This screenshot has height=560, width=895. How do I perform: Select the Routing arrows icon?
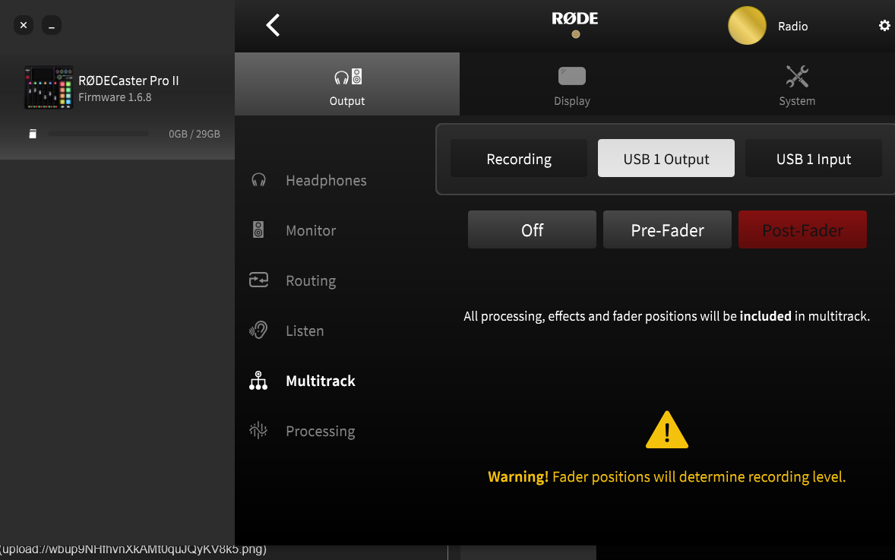[x=258, y=280]
